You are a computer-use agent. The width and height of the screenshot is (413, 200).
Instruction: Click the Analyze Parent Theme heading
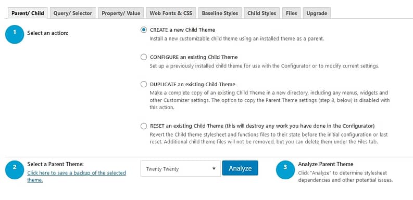326,164
